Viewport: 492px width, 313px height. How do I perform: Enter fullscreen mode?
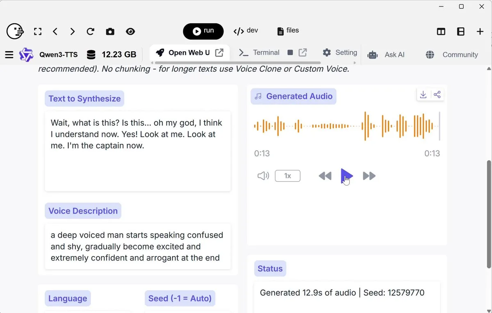click(x=38, y=32)
